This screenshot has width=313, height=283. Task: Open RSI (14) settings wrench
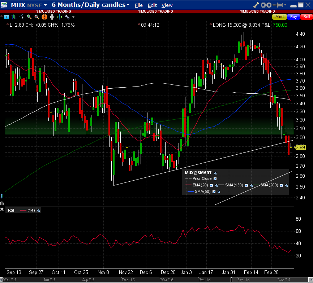39,210
